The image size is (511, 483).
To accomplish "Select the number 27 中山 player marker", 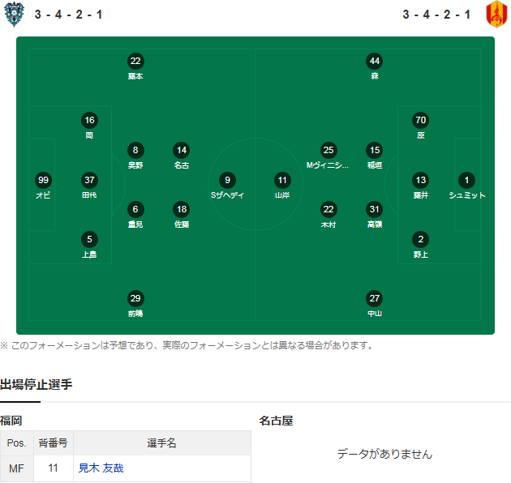I will 374,298.
